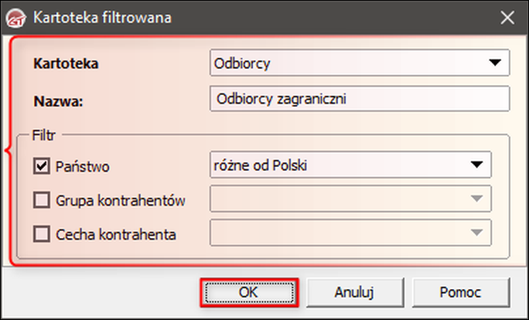Click the GT application icon in title bar
Screen dimensions: 529x320
tap(15, 15)
